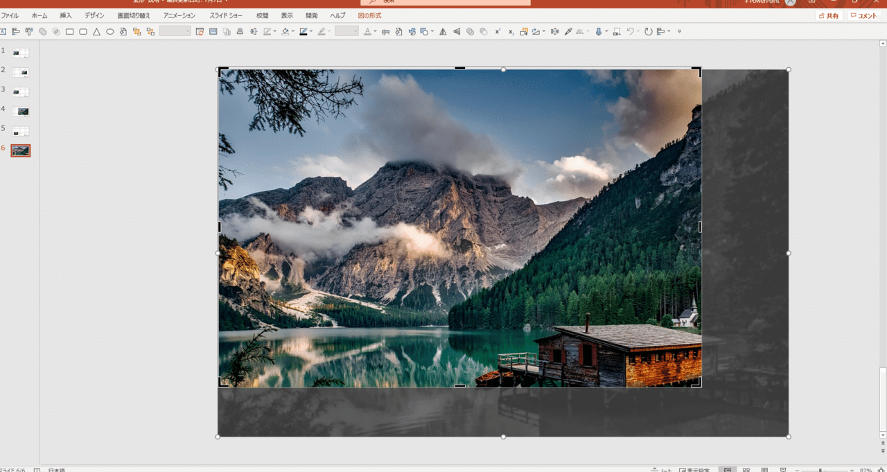The width and height of the screenshot is (887, 472).
Task: Click the group objects icon
Action: click(137, 31)
